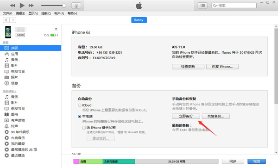Click the serial number F4JQF9C7GRY9
This screenshot has height=168, width=278.
tap(104, 58)
